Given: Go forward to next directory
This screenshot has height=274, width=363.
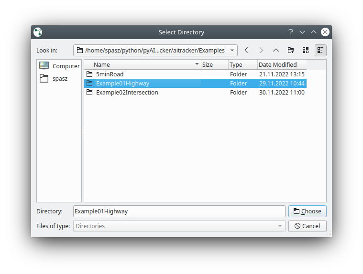Looking at the screenshot, I should point(261,50).
